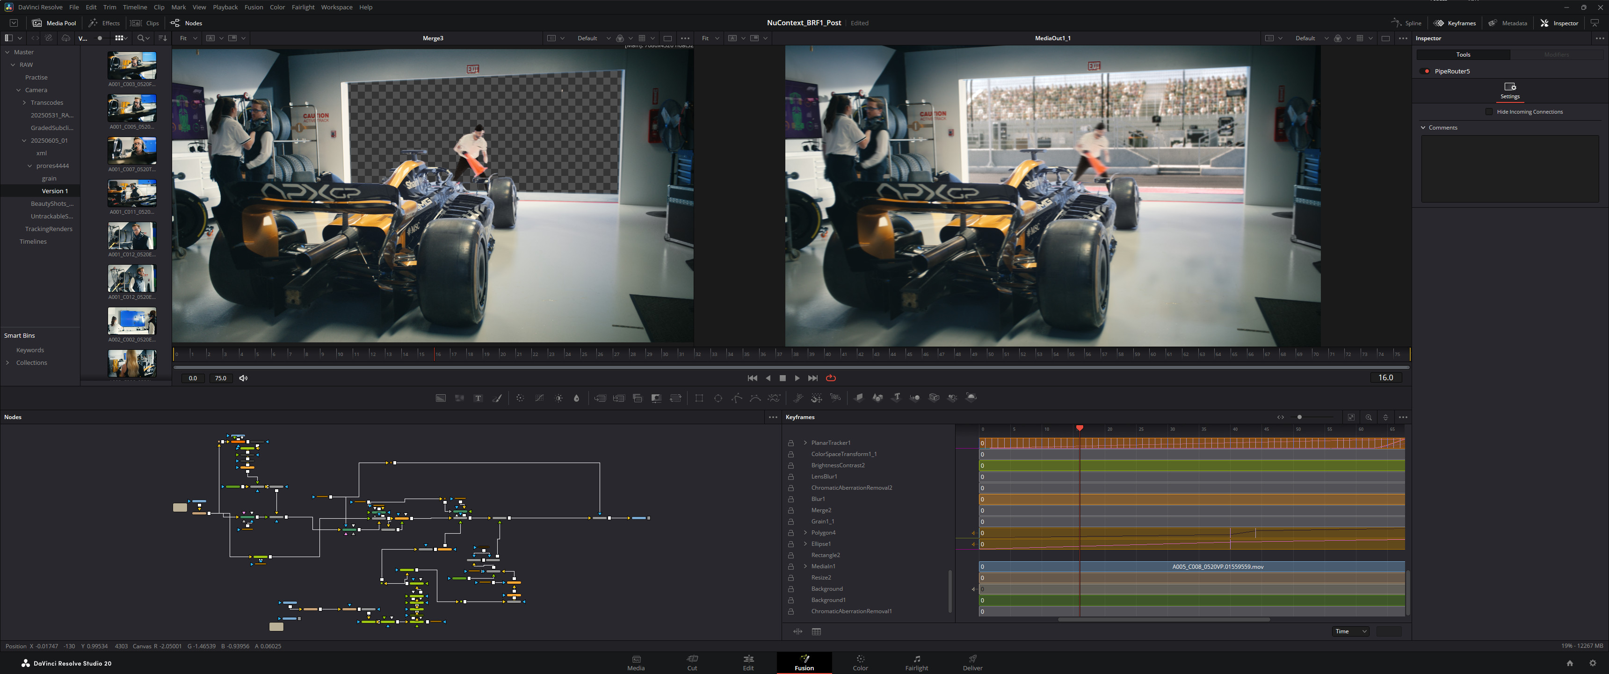Viewport: 1609px width, 674px height.
Task: Add a Brightness Contrast node from toolbar
Action: (x=558, y=398)
